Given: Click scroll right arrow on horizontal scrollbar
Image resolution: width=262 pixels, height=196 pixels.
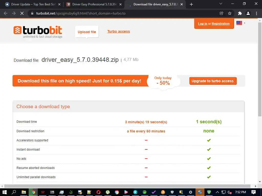Looking at the screenshot, I should point(256,186).
